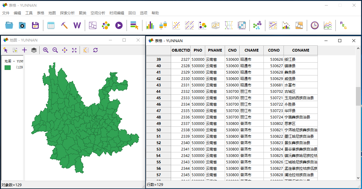This screenshot has width=362, height=189.
Task: Open the Regression REG icon
Action: pyautogui.click(x=343, y=25)
